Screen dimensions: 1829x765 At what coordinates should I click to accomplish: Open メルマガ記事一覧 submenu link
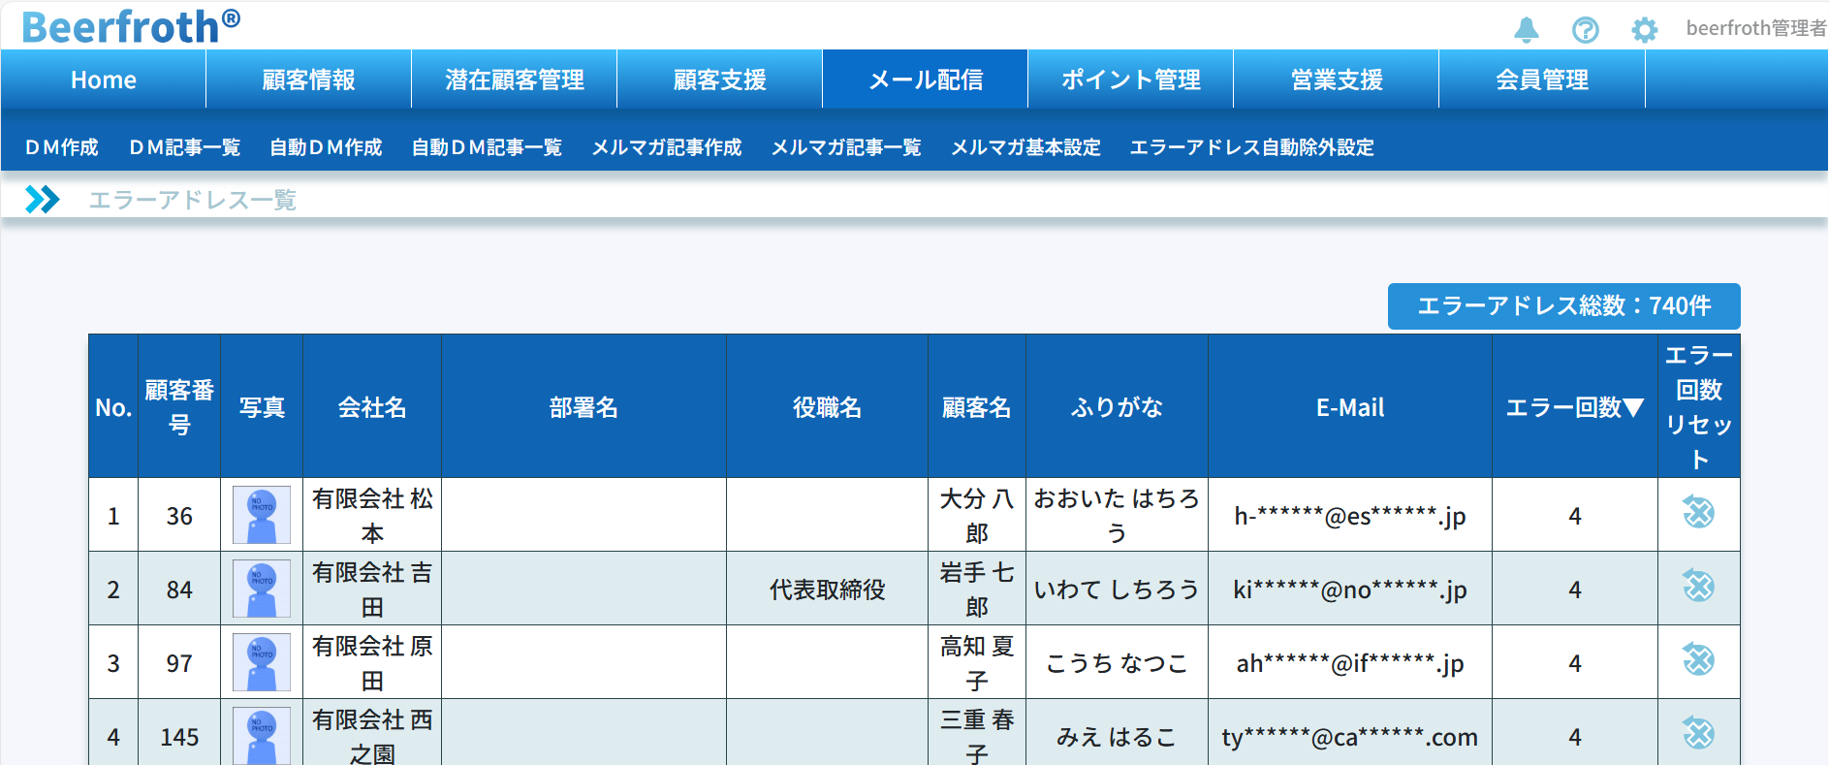845,147
